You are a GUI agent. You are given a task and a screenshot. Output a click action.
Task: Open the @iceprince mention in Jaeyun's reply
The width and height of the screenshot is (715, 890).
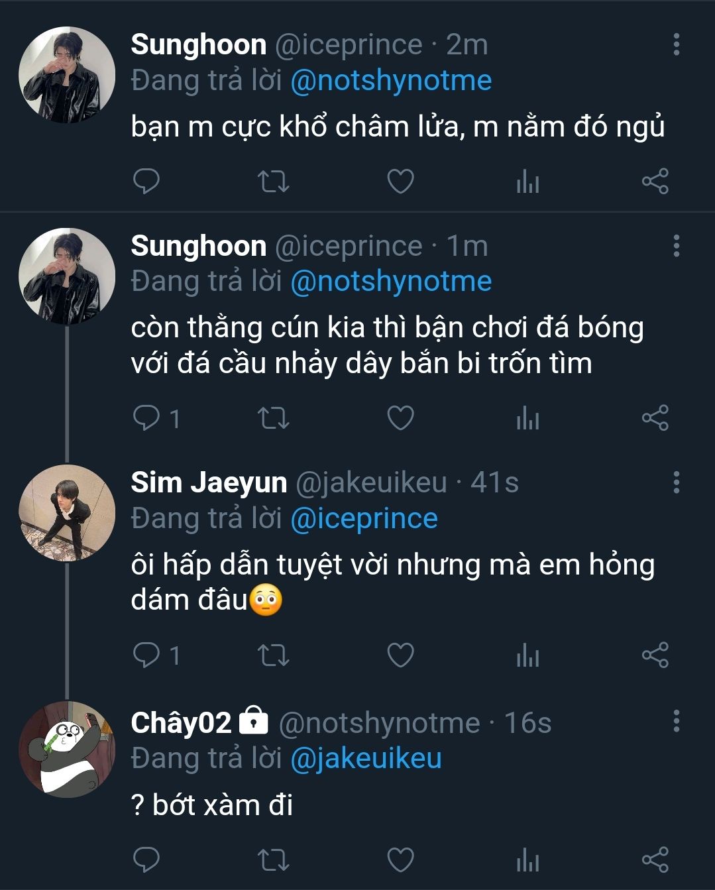click(364, 518)
